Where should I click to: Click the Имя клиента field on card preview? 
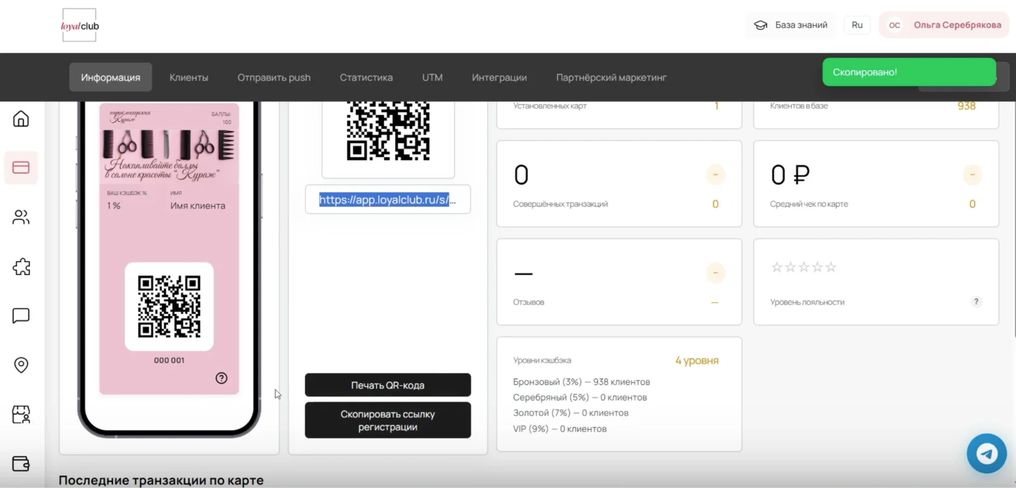pyautogui.click(x=197, y=205)
